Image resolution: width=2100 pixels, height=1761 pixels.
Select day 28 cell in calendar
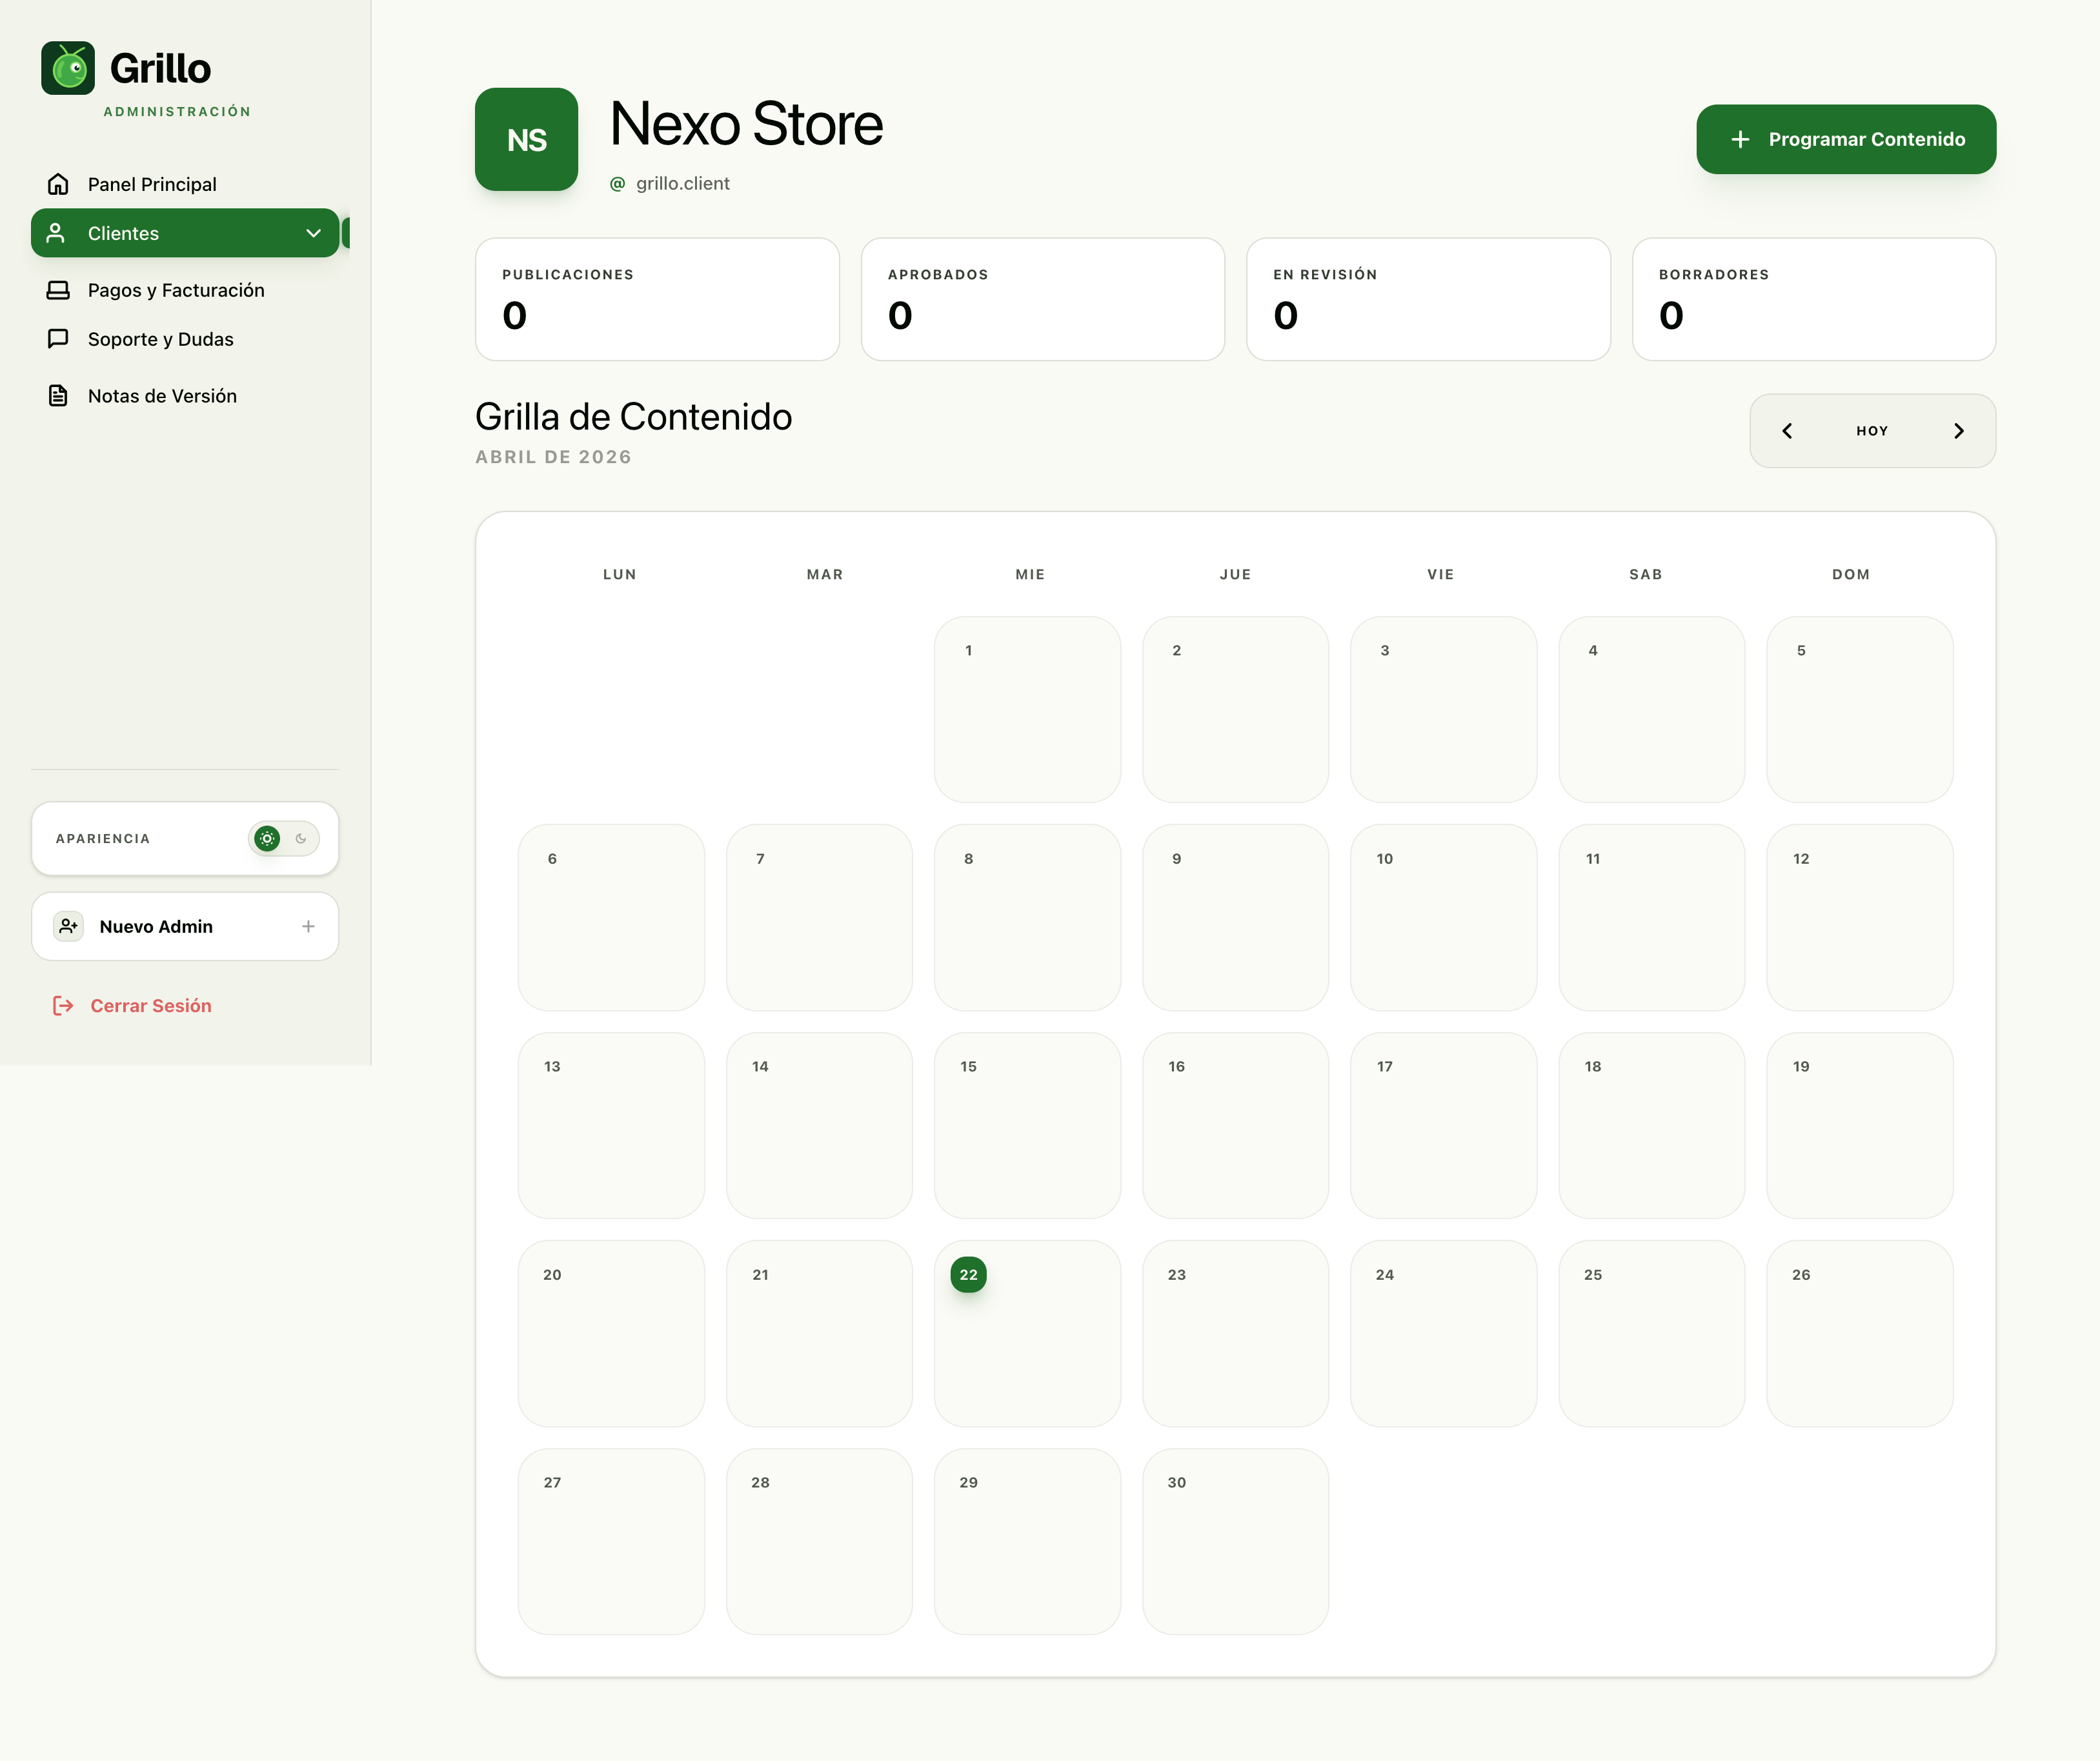(819, 1541)
